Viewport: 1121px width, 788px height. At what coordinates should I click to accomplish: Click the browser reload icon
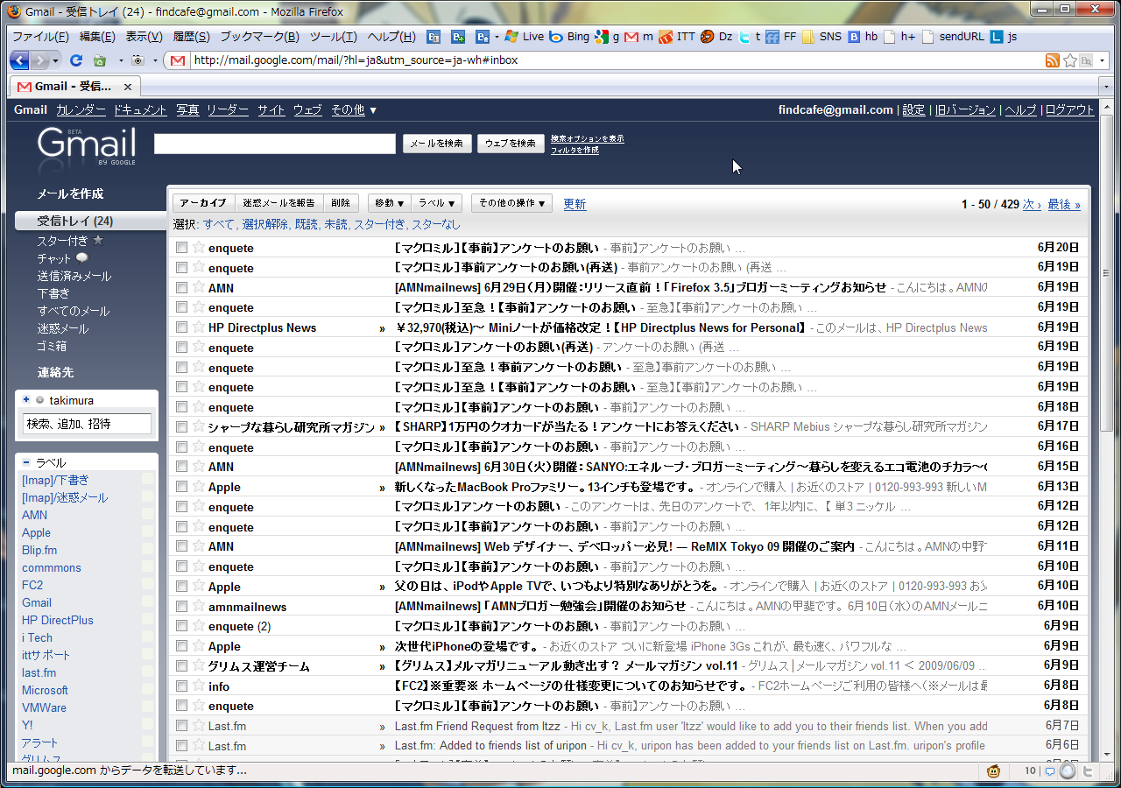point(76,60)
